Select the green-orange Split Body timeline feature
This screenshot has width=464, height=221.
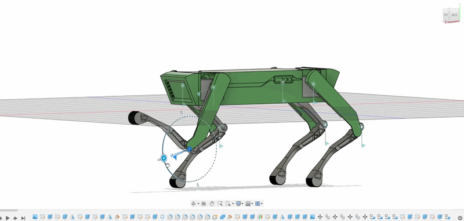[260, 217]
